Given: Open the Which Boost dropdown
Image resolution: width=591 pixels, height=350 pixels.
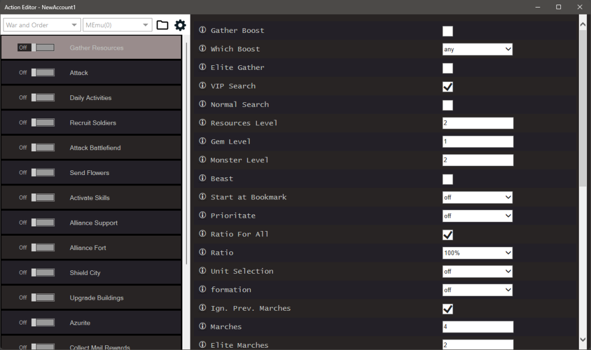Looking at the screenshot, I should click(x=477, y=49).
